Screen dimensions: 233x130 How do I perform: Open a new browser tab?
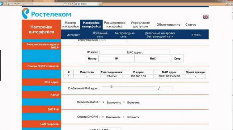pos(101,4)
